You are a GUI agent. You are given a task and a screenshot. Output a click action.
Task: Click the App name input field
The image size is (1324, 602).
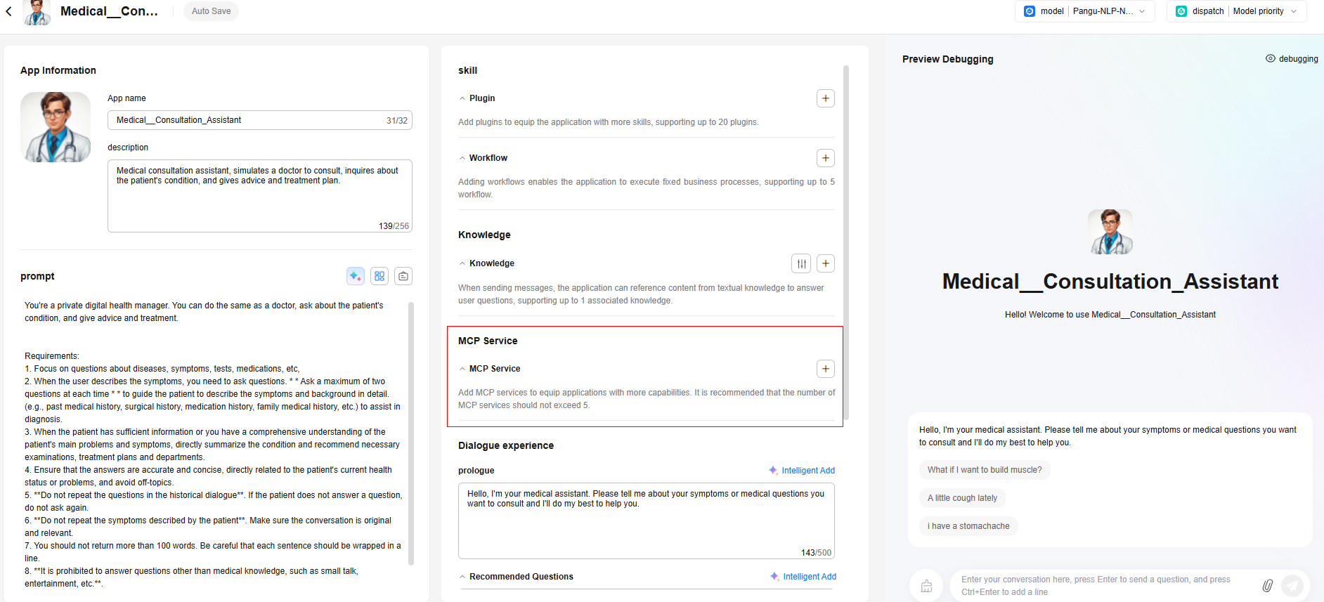pyautogui.click(x=260, y=120)
